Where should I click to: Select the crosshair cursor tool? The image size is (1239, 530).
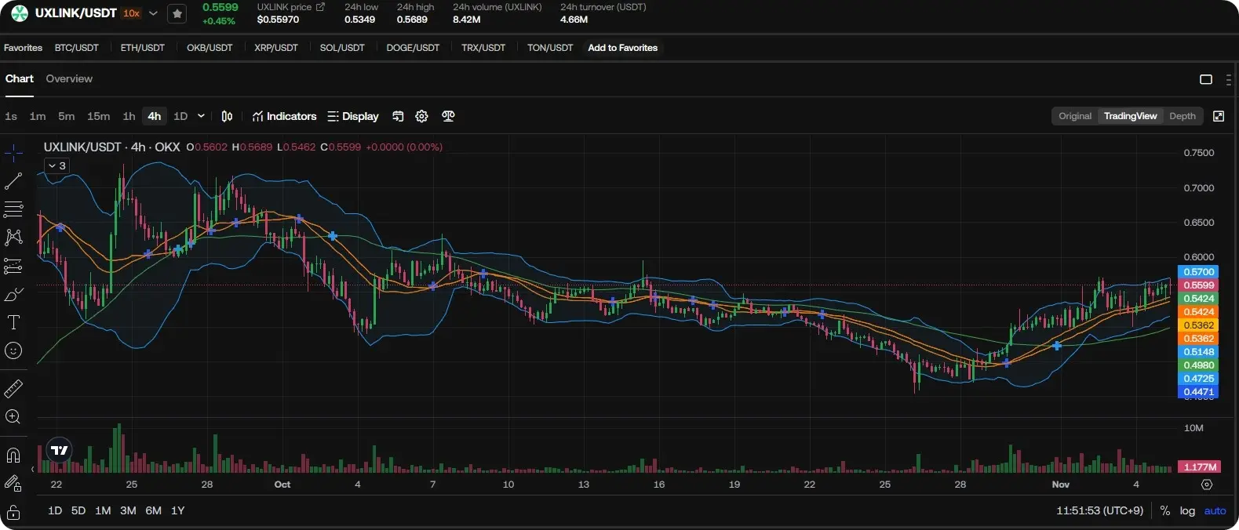coord(13,153)
